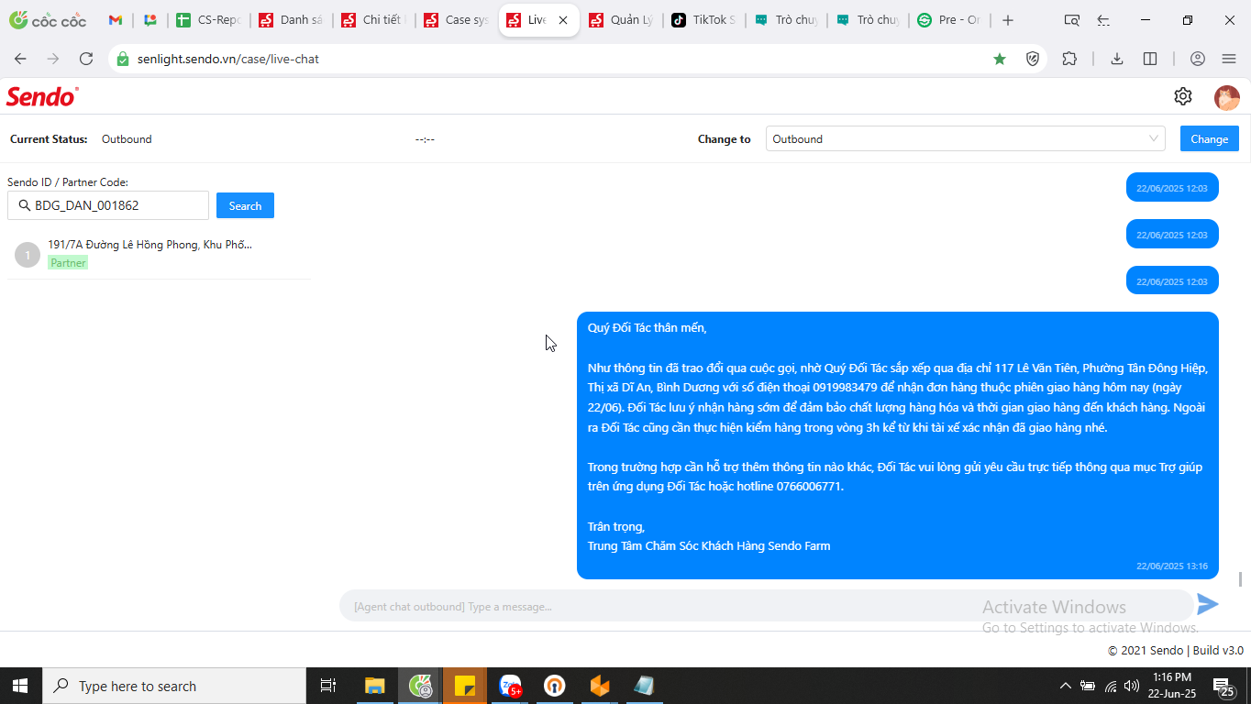
Task: Click the browser address bar URL
Action: pos(228,59)
